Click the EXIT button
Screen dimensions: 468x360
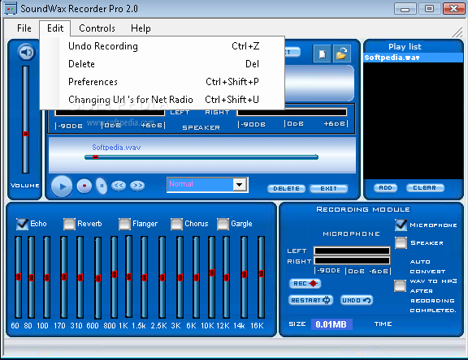328,188
